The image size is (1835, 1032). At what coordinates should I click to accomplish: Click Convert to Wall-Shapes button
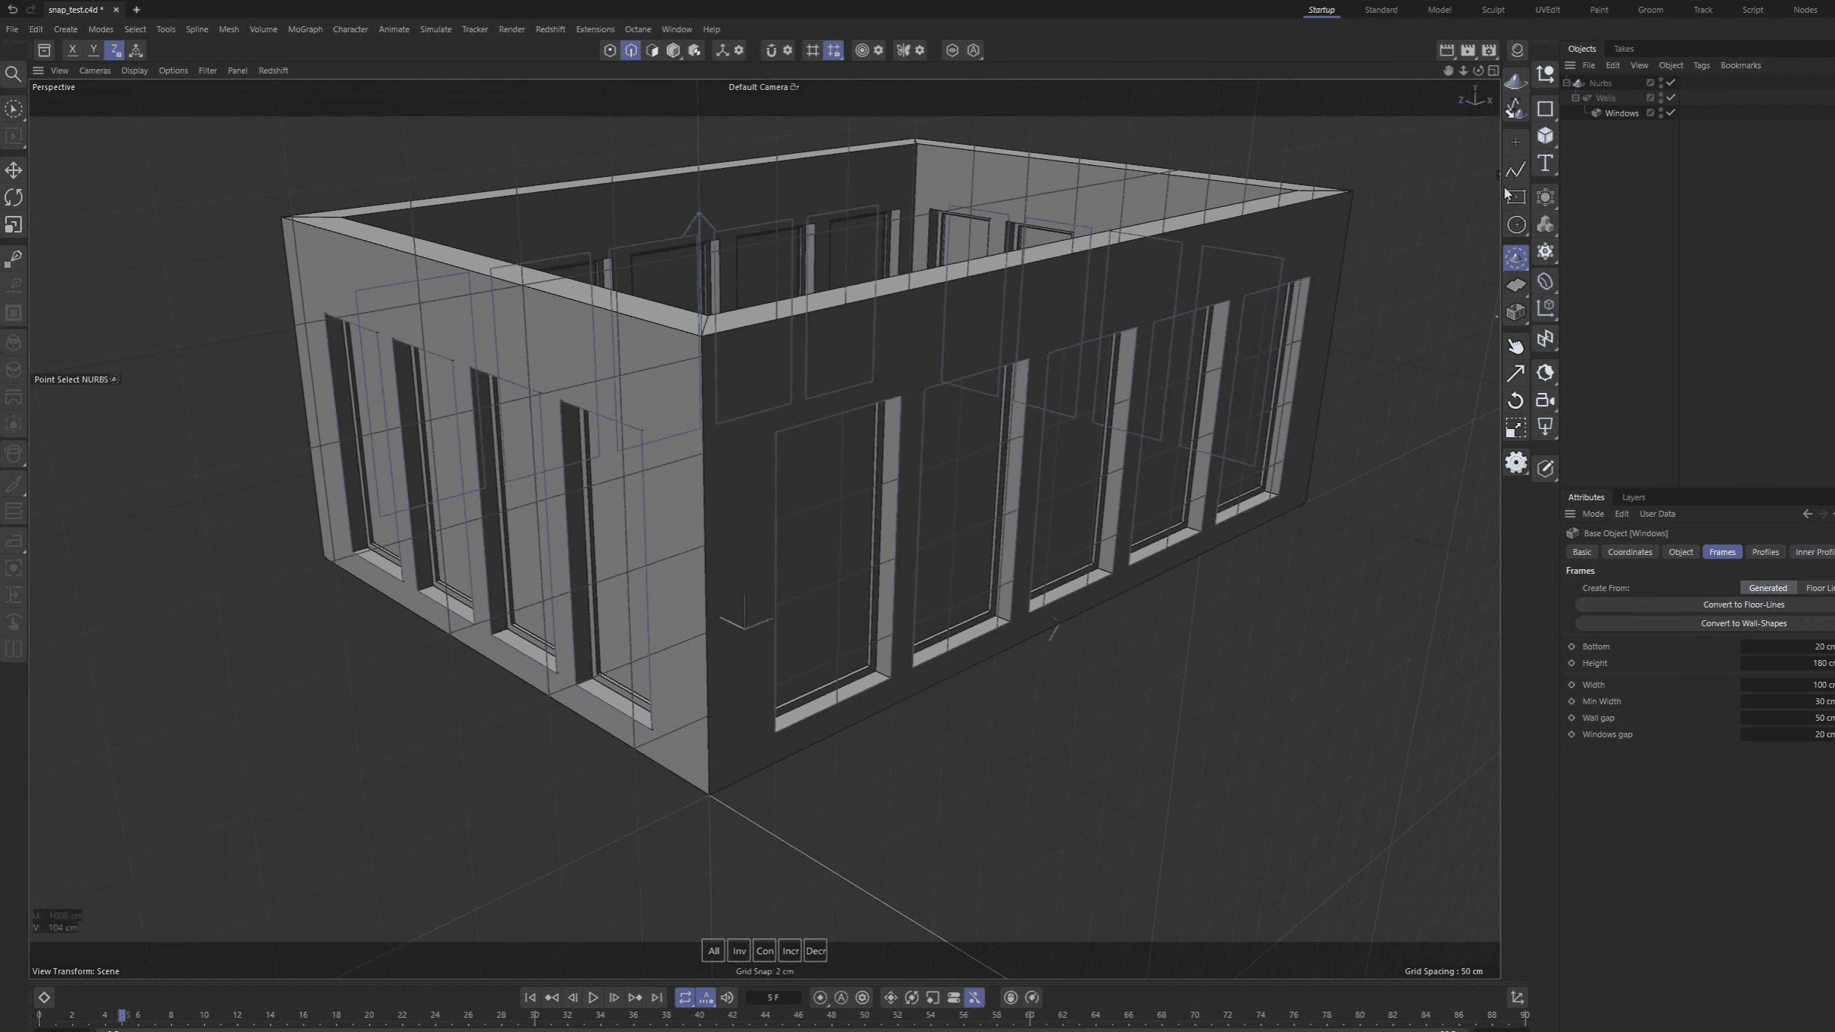[1743, 623]
